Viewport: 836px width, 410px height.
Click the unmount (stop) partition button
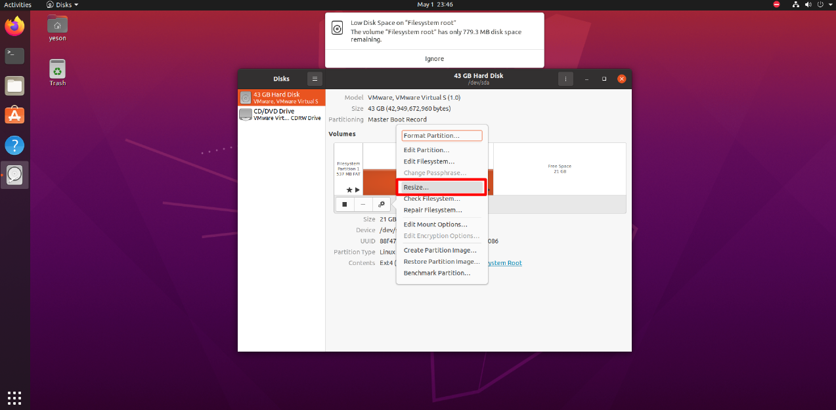(344, 204)
